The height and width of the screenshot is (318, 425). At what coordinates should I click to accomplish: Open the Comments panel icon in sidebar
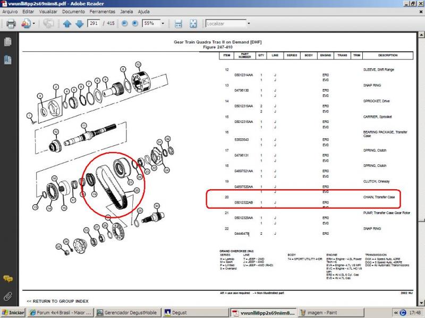pos(8,279)
